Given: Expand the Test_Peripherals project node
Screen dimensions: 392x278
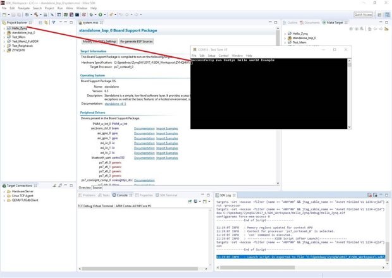Looking at the screenshot, I should tap(4, 46).
